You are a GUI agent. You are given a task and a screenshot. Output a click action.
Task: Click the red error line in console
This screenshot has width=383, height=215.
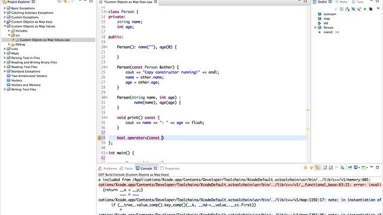239,185
